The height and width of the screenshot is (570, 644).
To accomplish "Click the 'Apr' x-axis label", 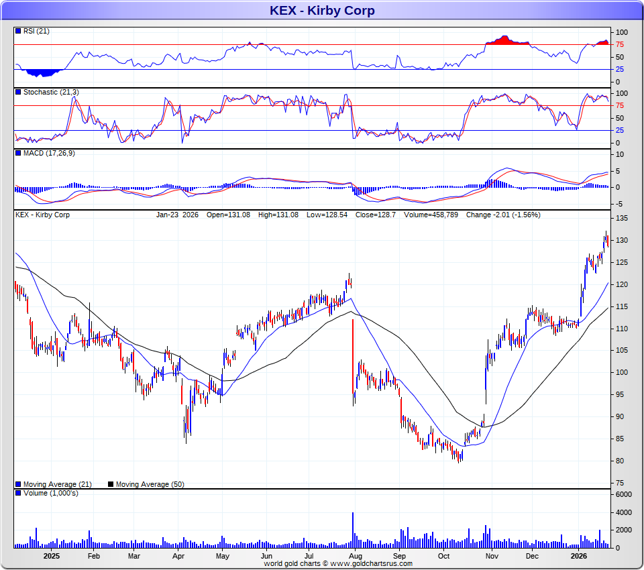I will pos(178,556).
